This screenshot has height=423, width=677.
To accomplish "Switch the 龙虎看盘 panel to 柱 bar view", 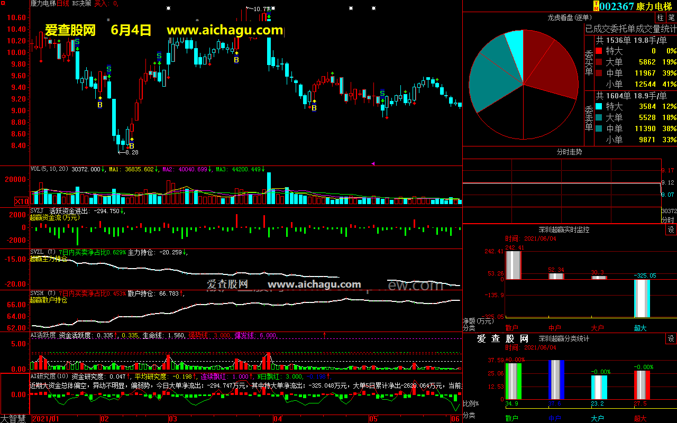I will [660, 17].
